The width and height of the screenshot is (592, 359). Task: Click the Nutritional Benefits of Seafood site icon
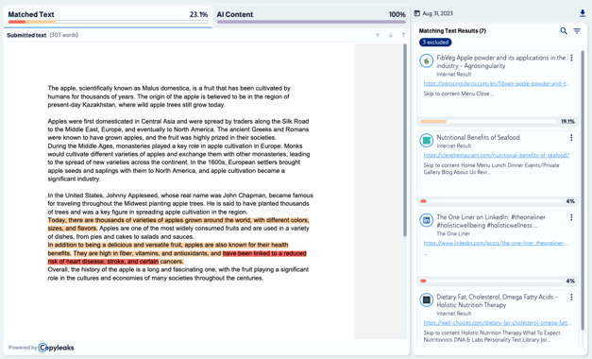tap(426, 141)
